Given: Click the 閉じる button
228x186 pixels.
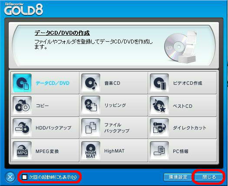Looking at the screenshot, I should click(209, 177).
